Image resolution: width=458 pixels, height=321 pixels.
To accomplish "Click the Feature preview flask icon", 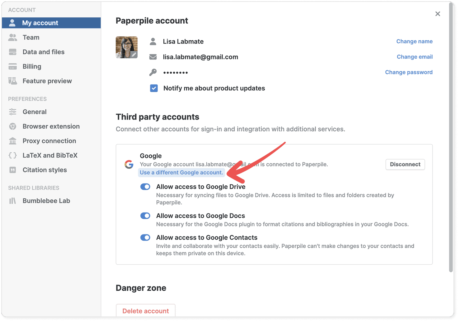I will pos(13,81).
